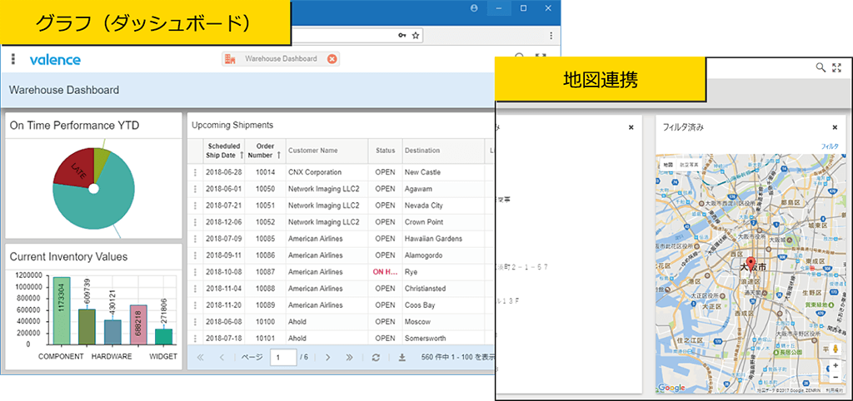Click the search magnifier in map window

[821, 67]
